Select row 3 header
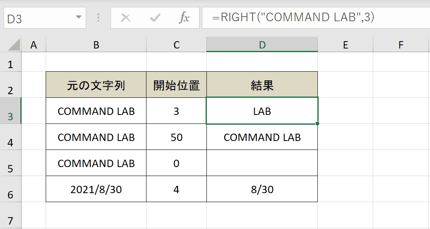Image resolution: width=430 pixels, height=229 pixels. click(11, 111)
